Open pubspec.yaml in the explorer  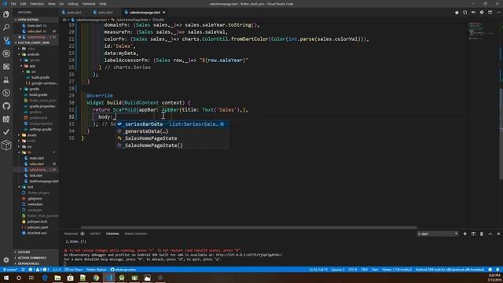click(38, 227)
